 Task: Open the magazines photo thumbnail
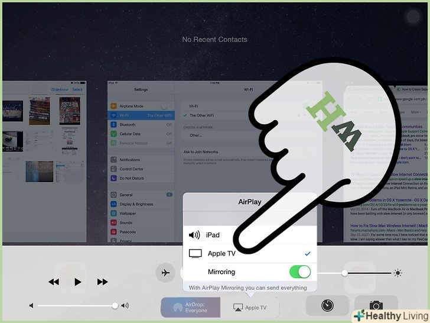pyautogui.click(x=70, y=111)
